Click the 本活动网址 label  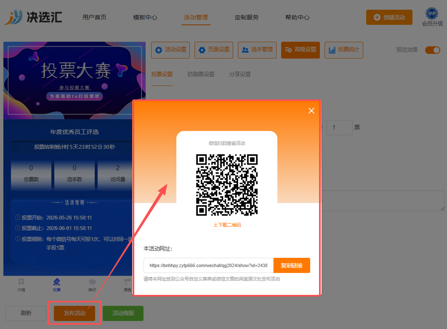[x=158, y=249]
